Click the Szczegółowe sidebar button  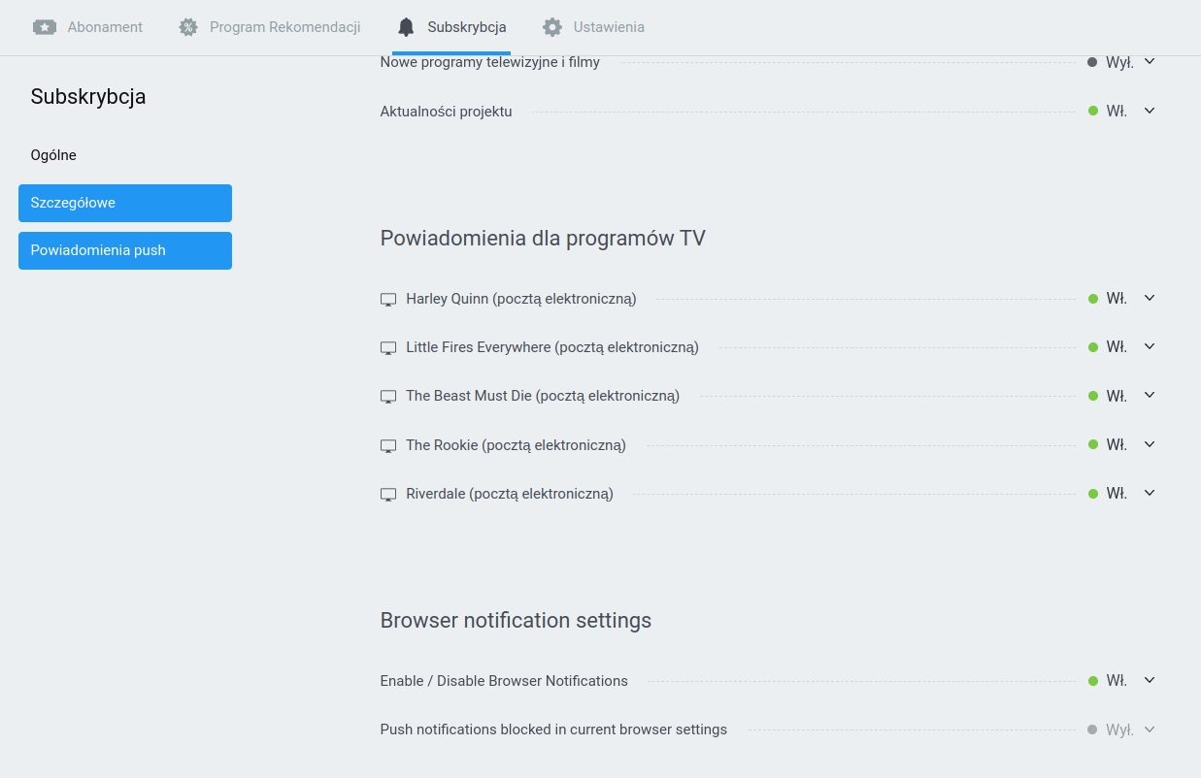click(x=125, y=203)
